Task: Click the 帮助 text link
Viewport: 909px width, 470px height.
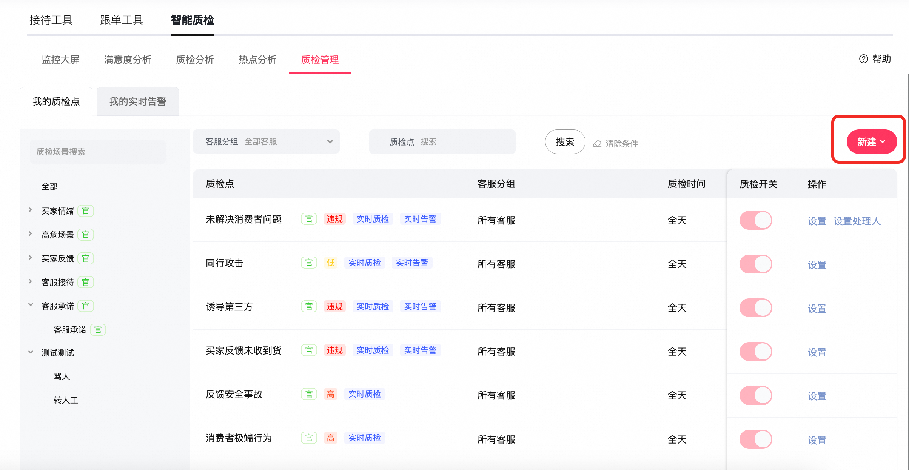Action: 881,59
